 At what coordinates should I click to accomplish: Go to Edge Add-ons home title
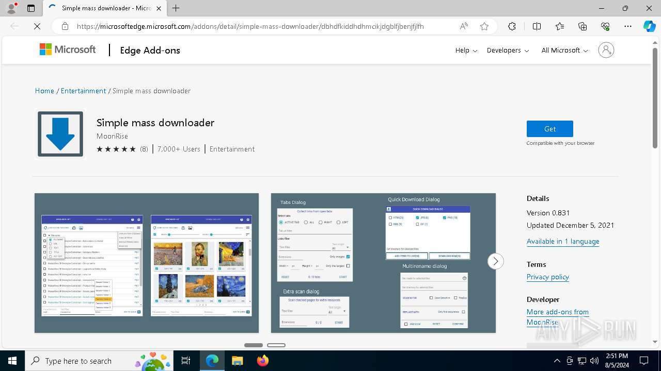[x=150, y=50]
